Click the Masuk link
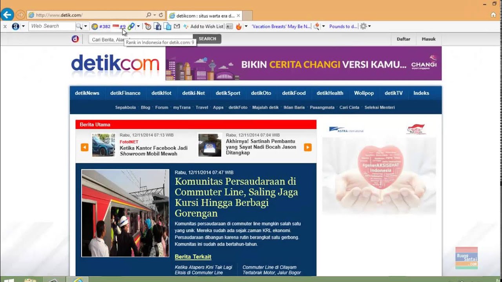Viewport: 502px width, 282px height. (429, 39)
